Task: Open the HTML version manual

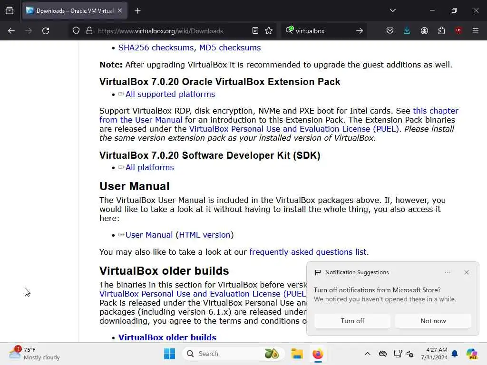Action: click(x=205, y=235)
